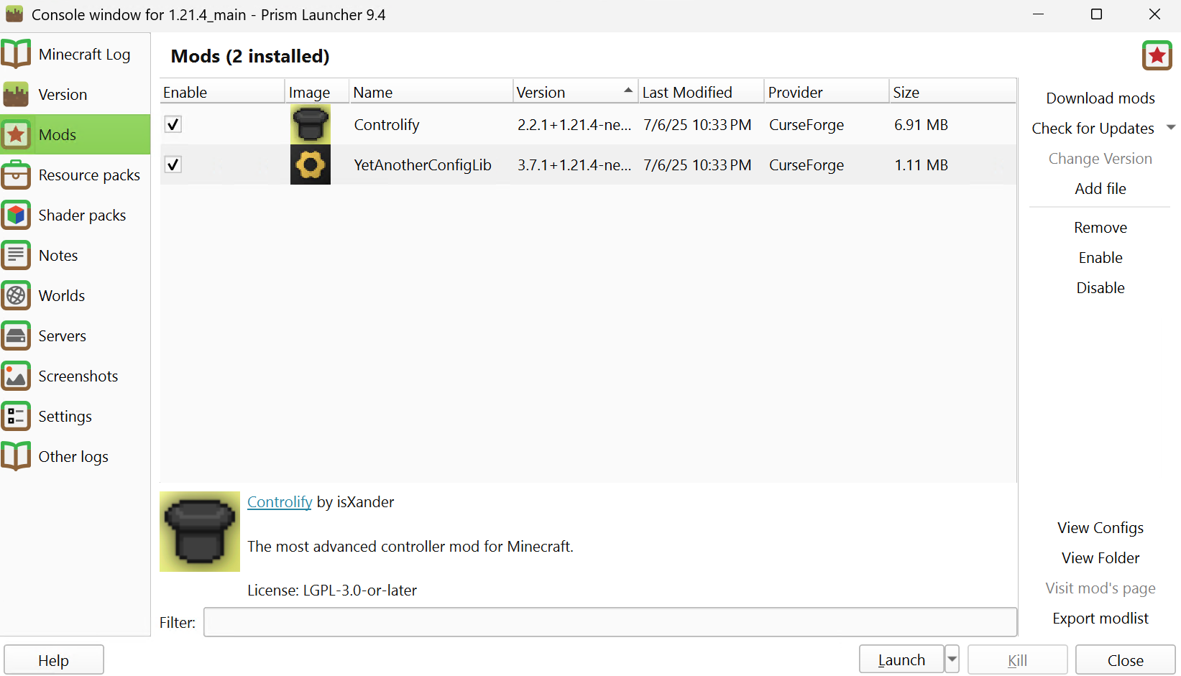Sort by Provider column header
Screen dimensions: 1181x676
(x=827, y=92)
